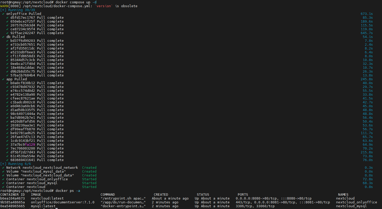Select the 'Running 6/6' status text

[20, 164]
